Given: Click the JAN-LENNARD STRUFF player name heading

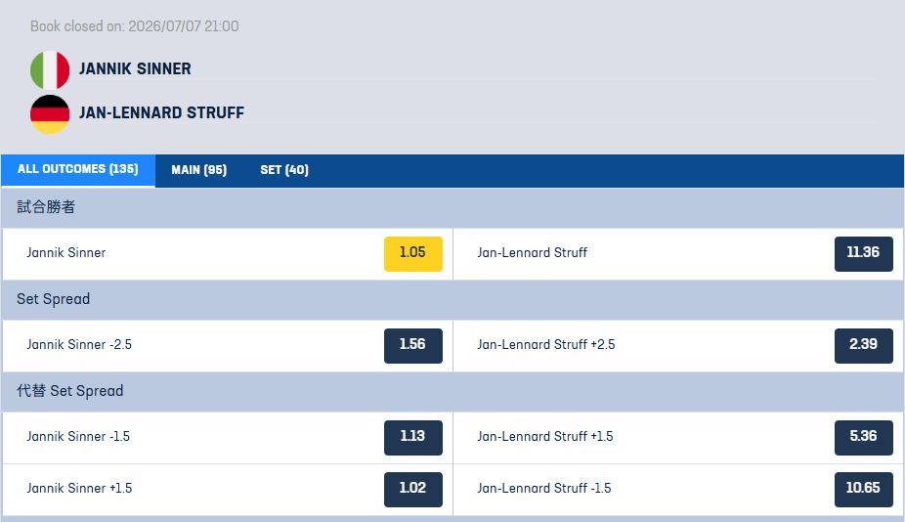Looking at the screenshot, I should point(161,112).
